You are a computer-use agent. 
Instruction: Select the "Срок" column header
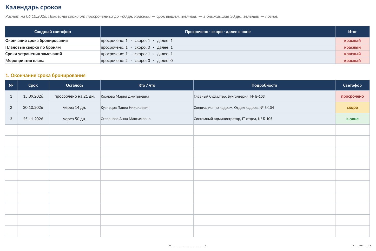(33, 85)
